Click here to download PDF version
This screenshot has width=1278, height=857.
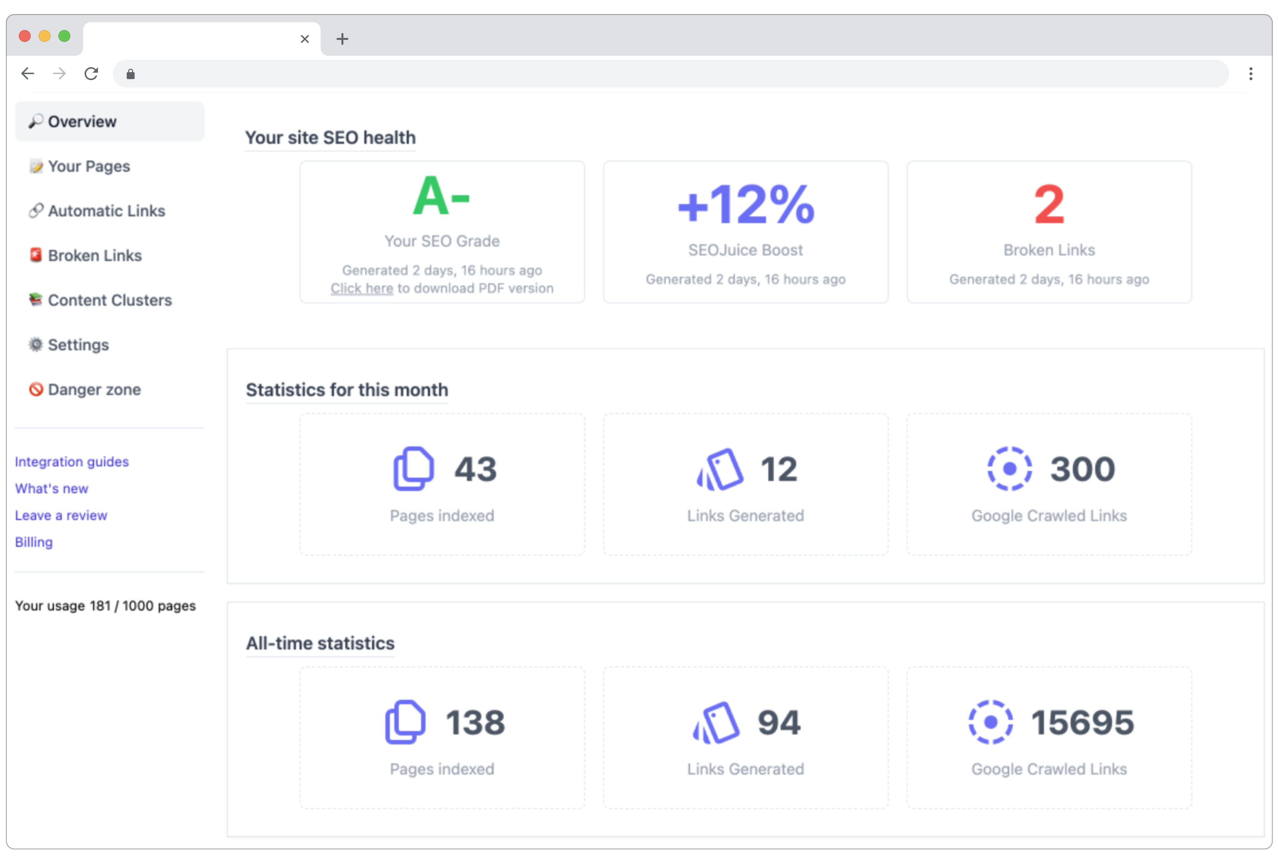pyautogui.click(x=361, y=288)
